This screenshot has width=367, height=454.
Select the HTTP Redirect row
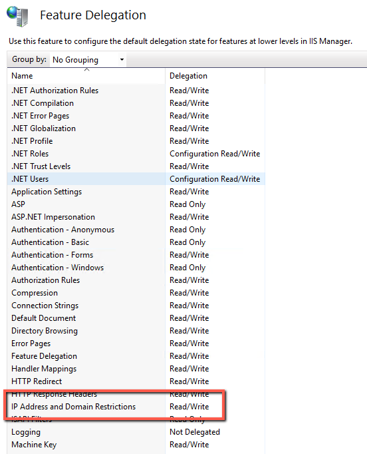136,381
